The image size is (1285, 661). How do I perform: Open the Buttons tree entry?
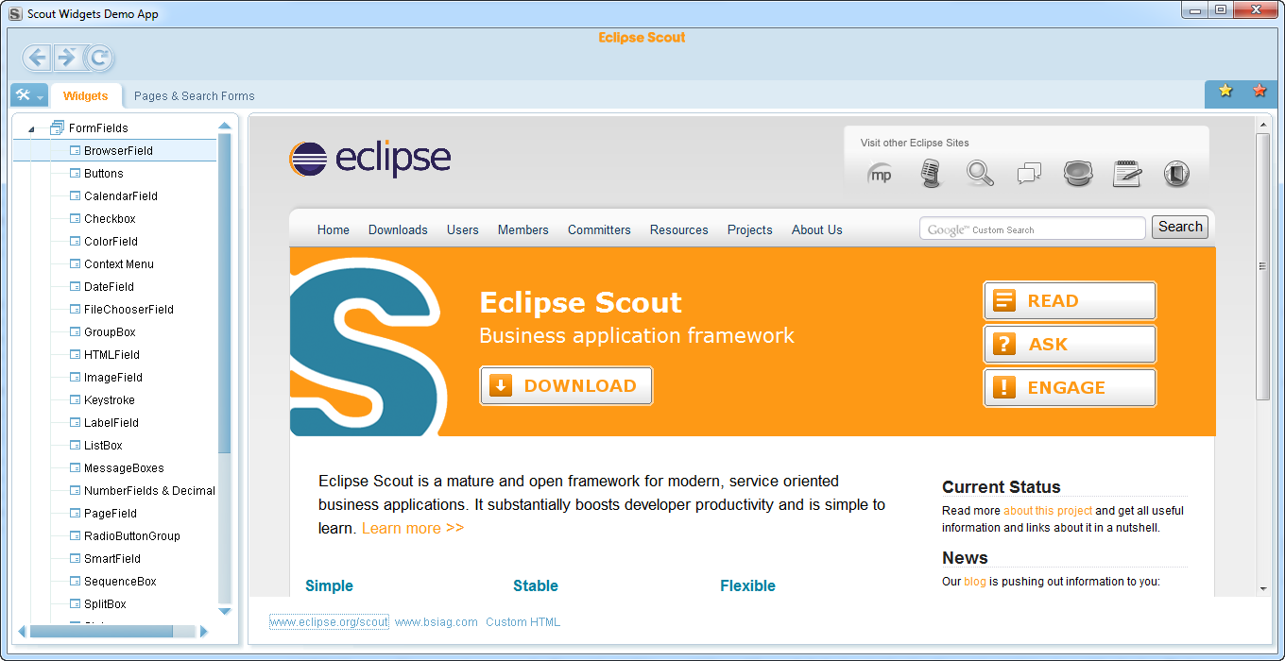coord(104,173)
